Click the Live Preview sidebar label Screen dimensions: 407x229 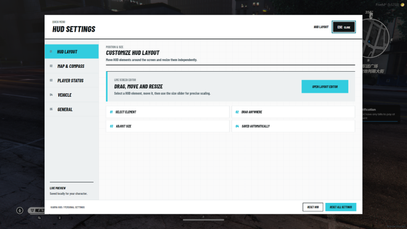58,188
